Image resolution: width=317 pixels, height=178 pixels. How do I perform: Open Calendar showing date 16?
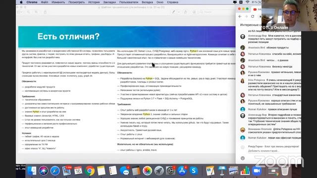point(78,171)
